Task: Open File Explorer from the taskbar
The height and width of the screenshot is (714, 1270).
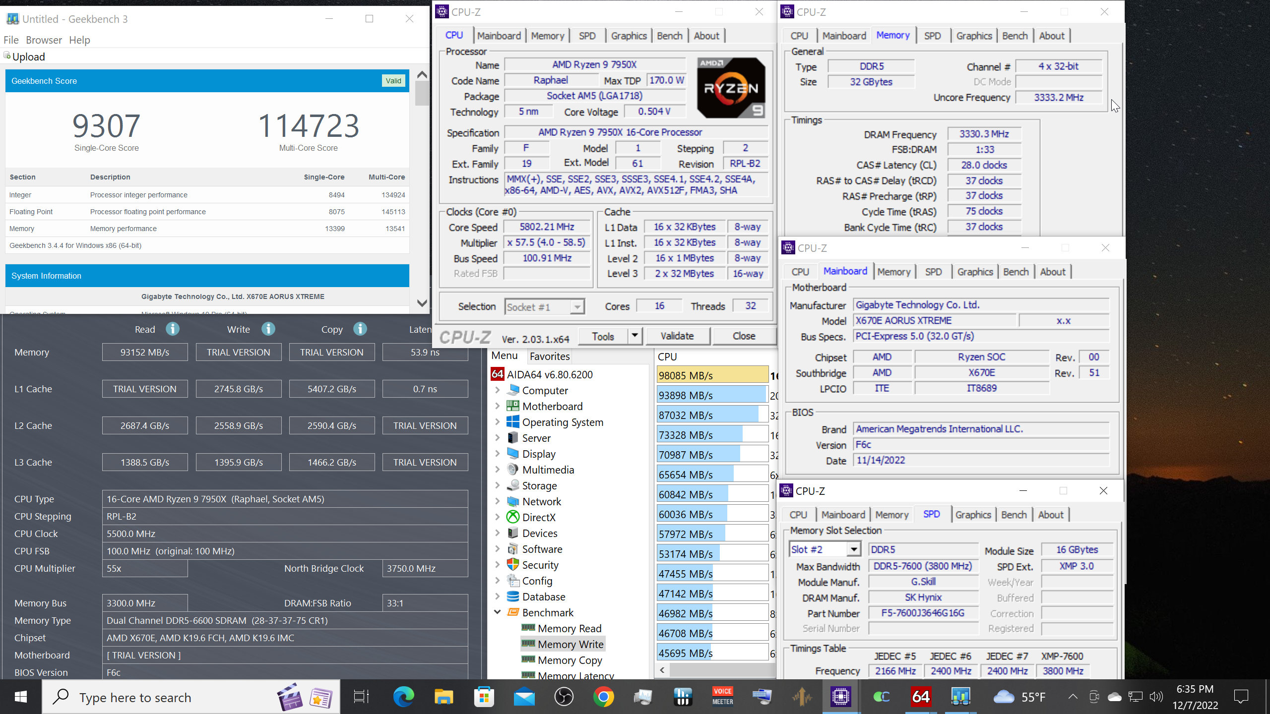Action: (x=444, y=697)
